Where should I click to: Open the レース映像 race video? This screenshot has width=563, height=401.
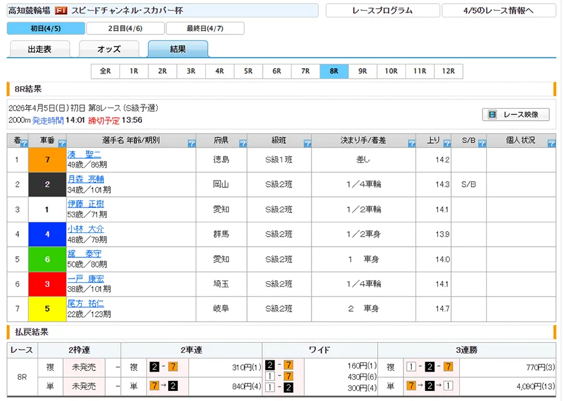pyautogui.click(x=516, y=114)
